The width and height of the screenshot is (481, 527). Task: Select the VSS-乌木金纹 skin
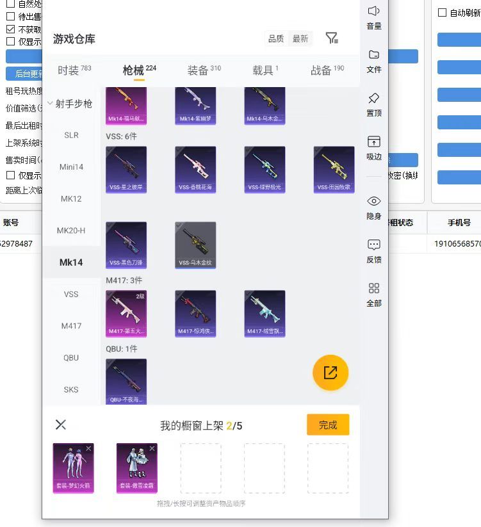tap(195, 245)
